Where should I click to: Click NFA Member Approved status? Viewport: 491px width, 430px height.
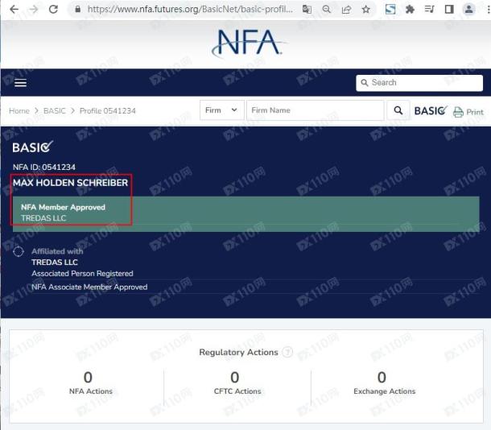tap(63, 207)
